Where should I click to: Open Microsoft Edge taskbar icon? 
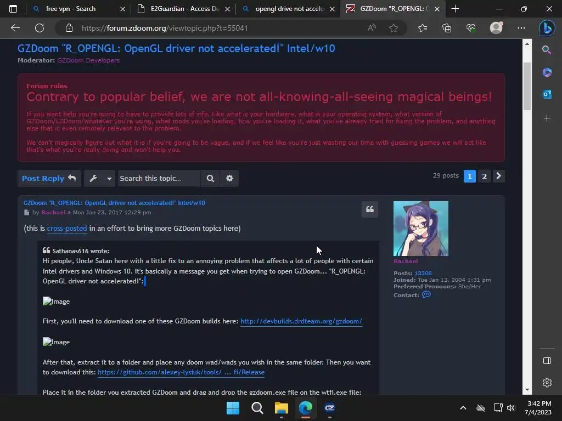306,408
